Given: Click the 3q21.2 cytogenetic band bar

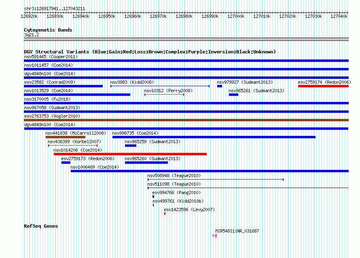Looking at the screenshot, I should coord(186,39).
